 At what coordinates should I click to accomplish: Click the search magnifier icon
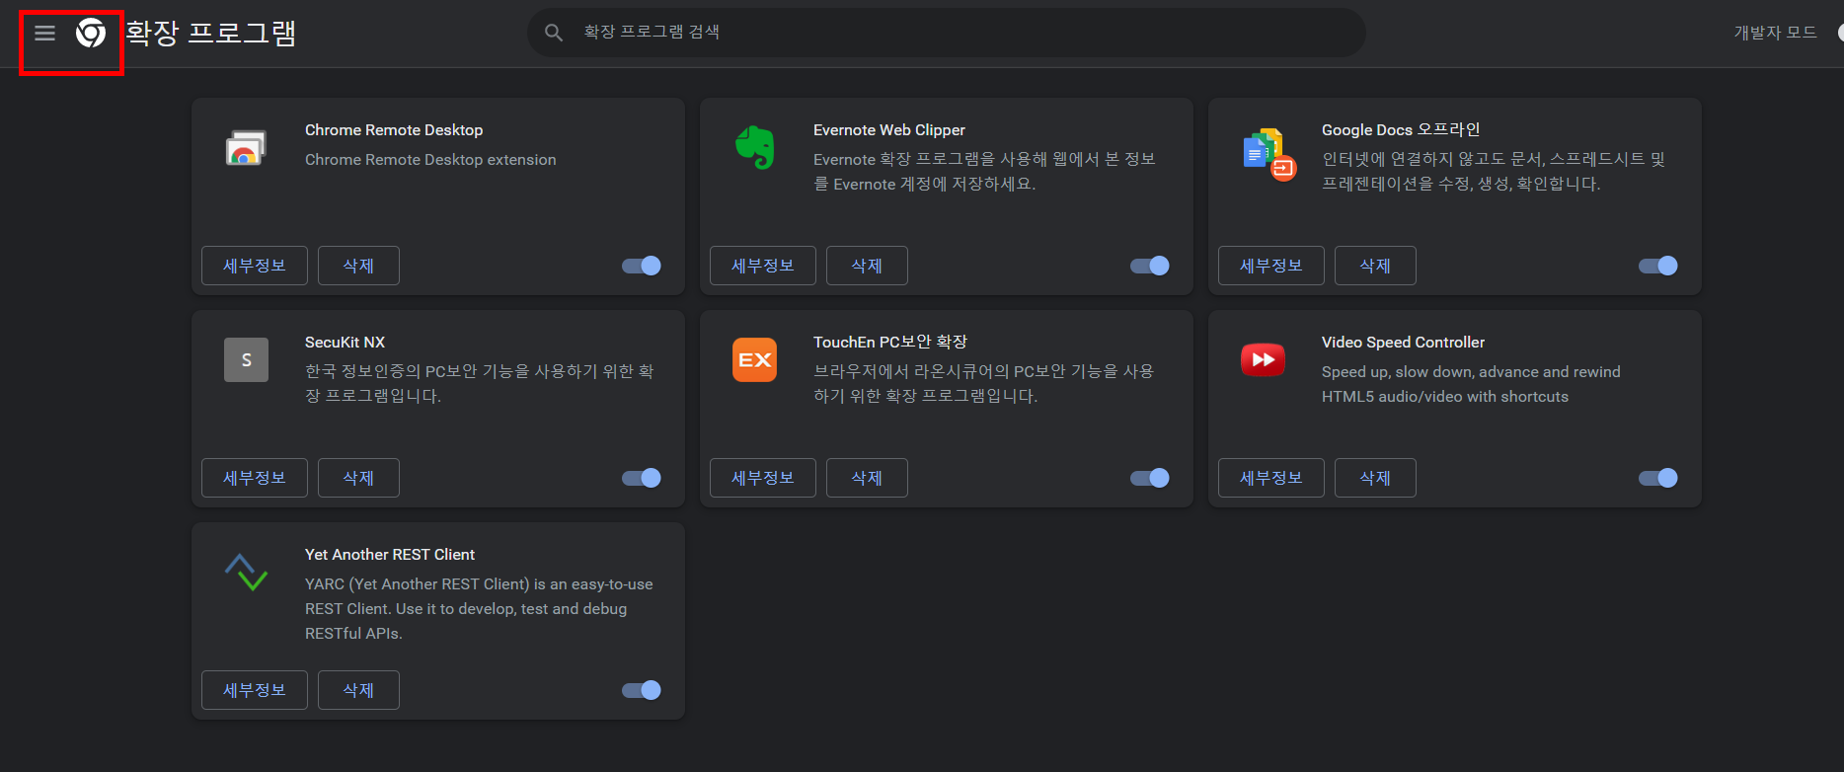click(554, 33)
